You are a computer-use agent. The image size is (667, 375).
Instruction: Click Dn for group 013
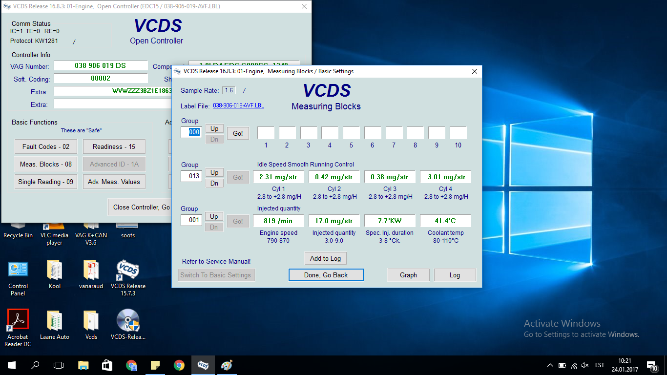point(214,183)
